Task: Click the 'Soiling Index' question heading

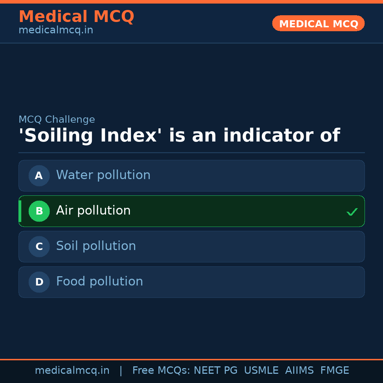Action: coord(179,136)
